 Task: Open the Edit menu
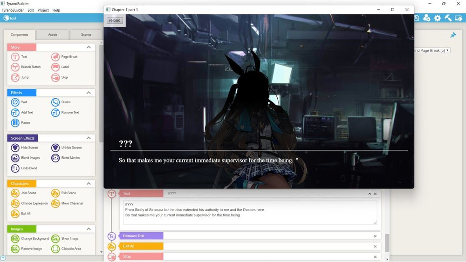click(31, 10)
